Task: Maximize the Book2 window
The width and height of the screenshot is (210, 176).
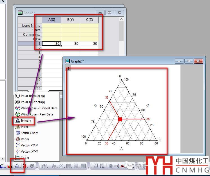Action: pyautogui.click(x=110, y=13)
